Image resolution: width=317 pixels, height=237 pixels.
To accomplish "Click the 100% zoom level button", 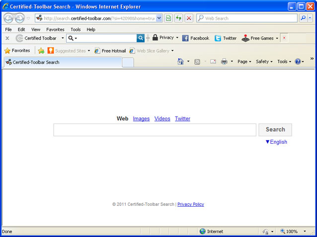I will 289,232.
